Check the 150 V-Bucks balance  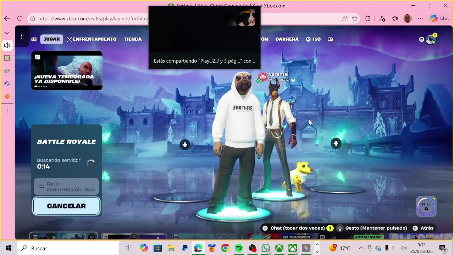tap(313, 39)
